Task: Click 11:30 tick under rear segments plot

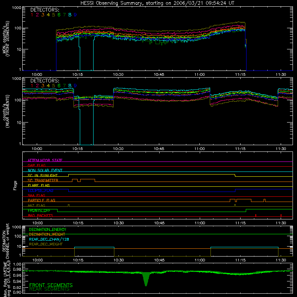Action: [281, 149]
